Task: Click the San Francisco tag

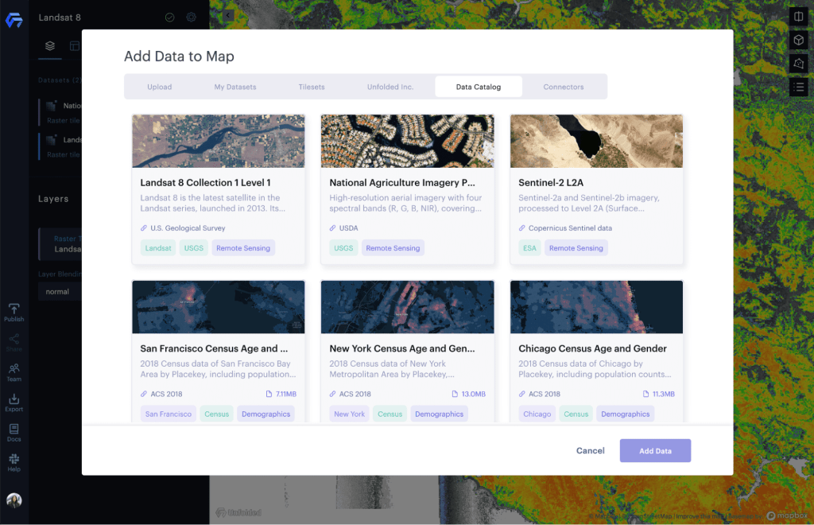Action: 169,414
